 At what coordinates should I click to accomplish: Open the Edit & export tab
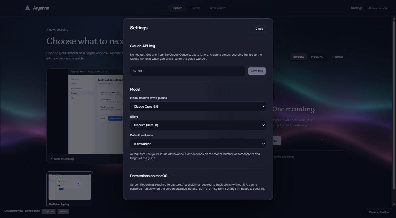(x=217, y=8)
